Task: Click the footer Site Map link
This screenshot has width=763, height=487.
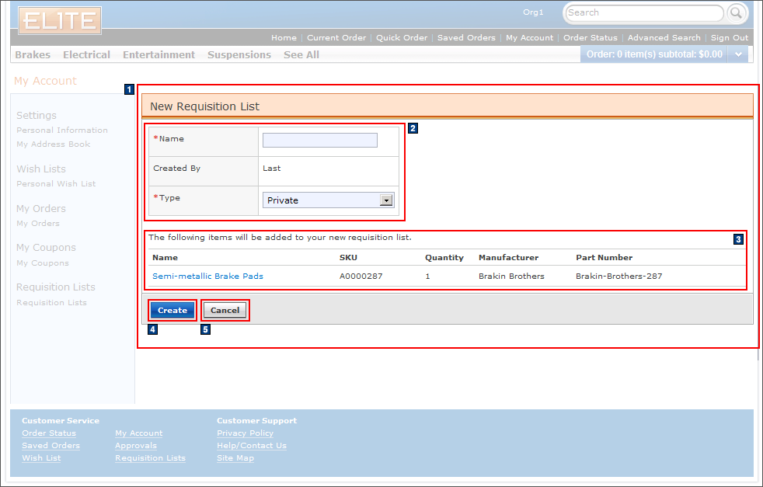Action: (235, 457)
